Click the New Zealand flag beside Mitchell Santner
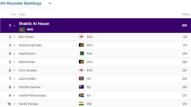This screenshot has width=191, height=107. [x=81, y=87]
